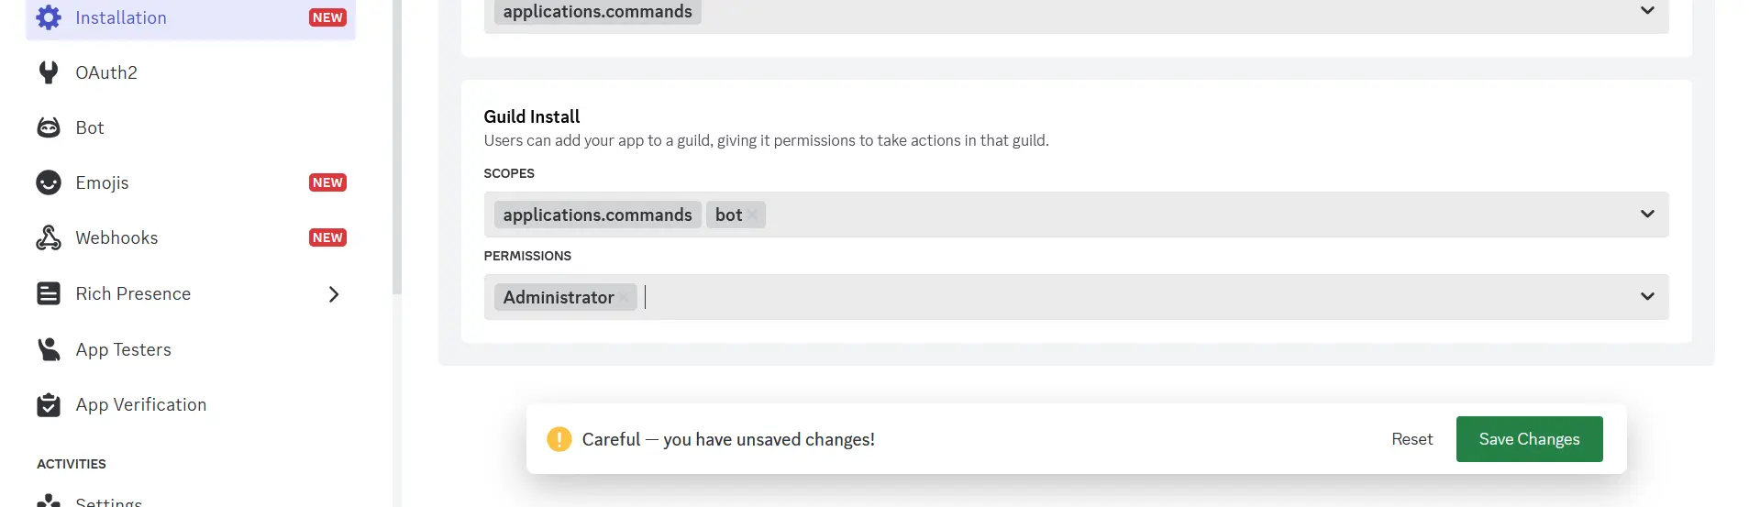Expand the Guild Install scopes dropdown
Image resolution: width=1749 pixels, height=507 pixels.
coord(1646,215)
